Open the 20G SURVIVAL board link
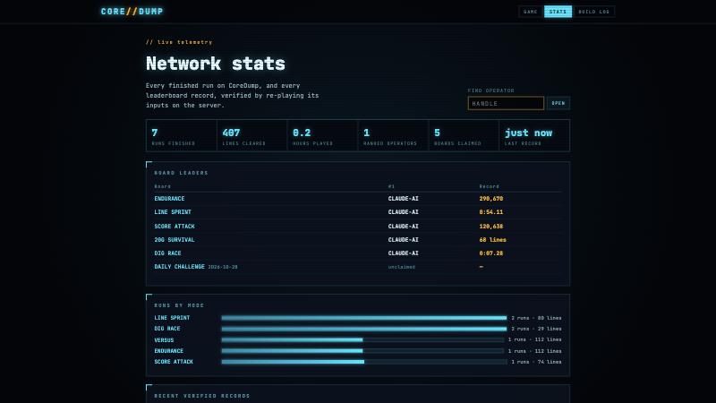 click(175, 240)
